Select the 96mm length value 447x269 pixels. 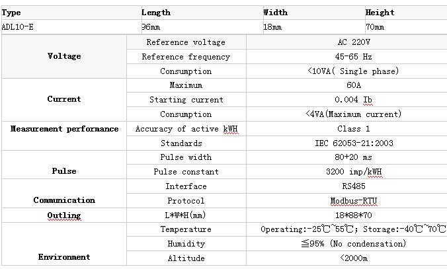coord(151,27)
